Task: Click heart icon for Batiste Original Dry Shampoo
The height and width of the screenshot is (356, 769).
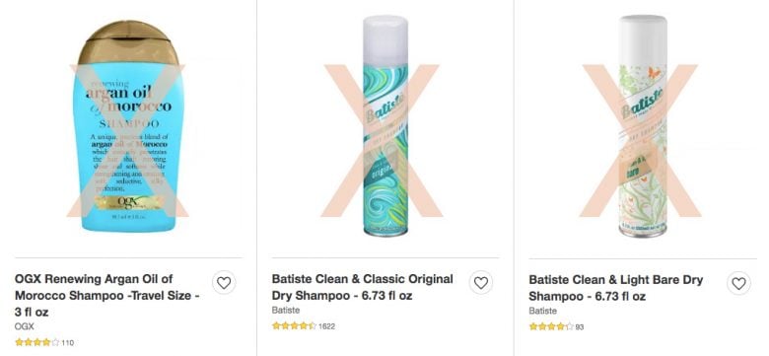Action: 481,283
